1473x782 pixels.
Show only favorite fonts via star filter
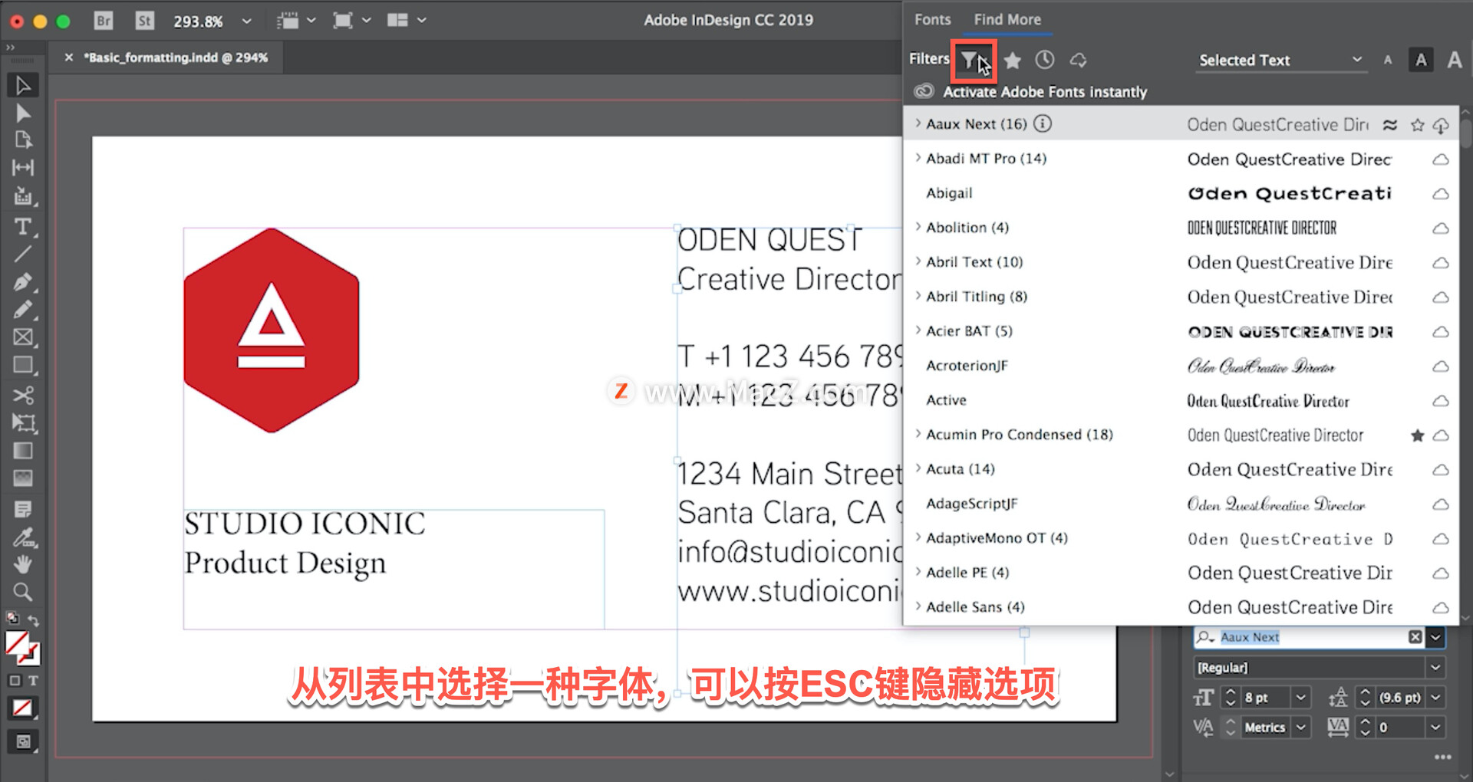[1012, 59]
